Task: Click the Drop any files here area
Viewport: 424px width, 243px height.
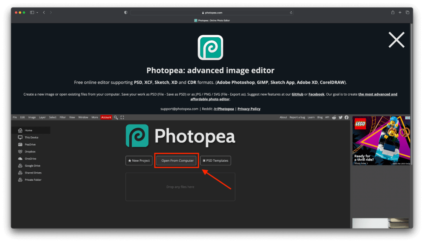Action: [180, 187]
